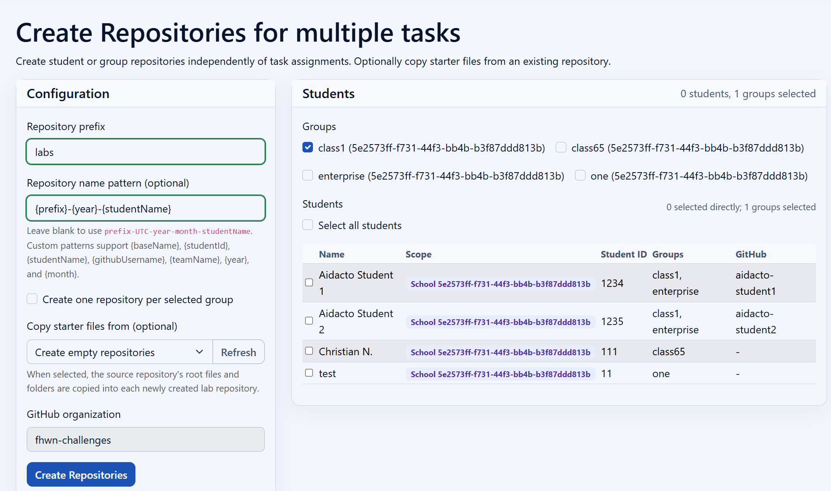Screen dimensions: 831x491
Task: Click aidacto-student2 GitHub username
Action: click(756, 321)
